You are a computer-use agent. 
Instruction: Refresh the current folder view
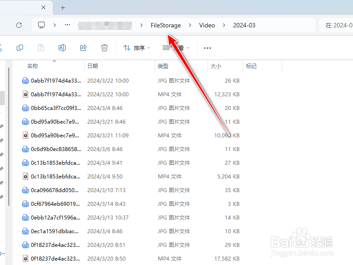[19, 25]
